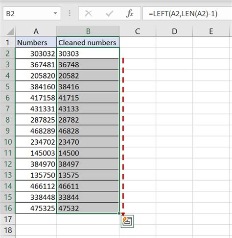Select the Cleaned numbers header cell
232x238 pixels.
pyautogui.click(x=88, y=42)
